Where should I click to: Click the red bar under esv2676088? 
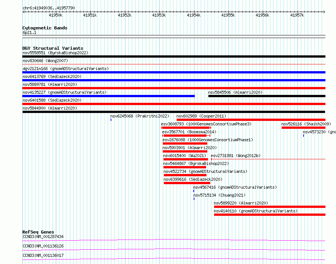click(x=185, y=143)
